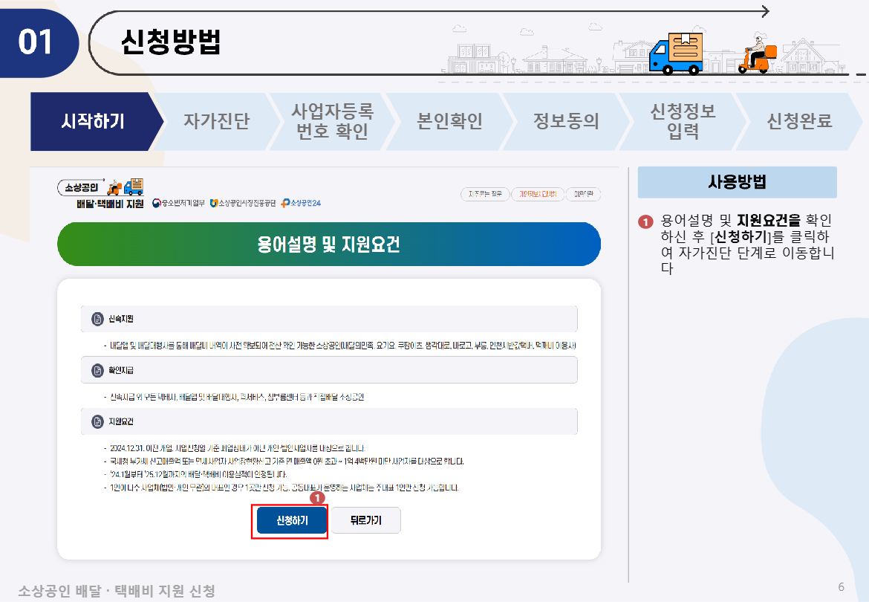This screenshot has height=602, width=869.
Task: Open the 자주 묻는 질문 pill button
Action: pos(485,194)
